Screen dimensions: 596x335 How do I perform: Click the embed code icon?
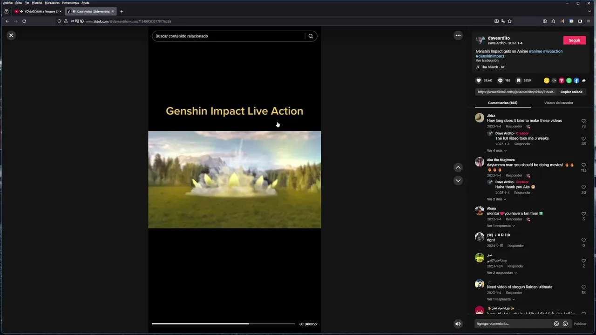(554, 80)
